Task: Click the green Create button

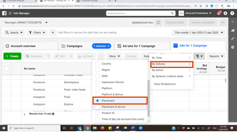Action: (12, 56)
